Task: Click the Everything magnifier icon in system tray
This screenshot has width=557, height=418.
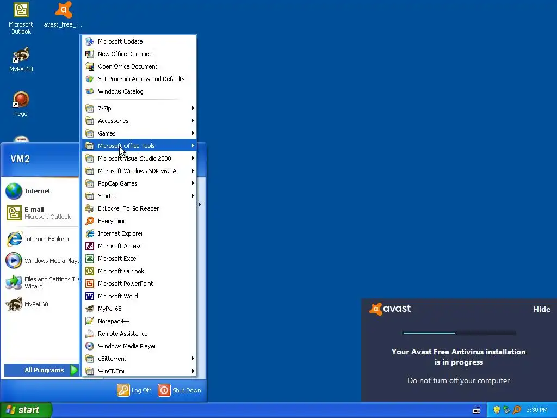Action: [x=517, y=410]
